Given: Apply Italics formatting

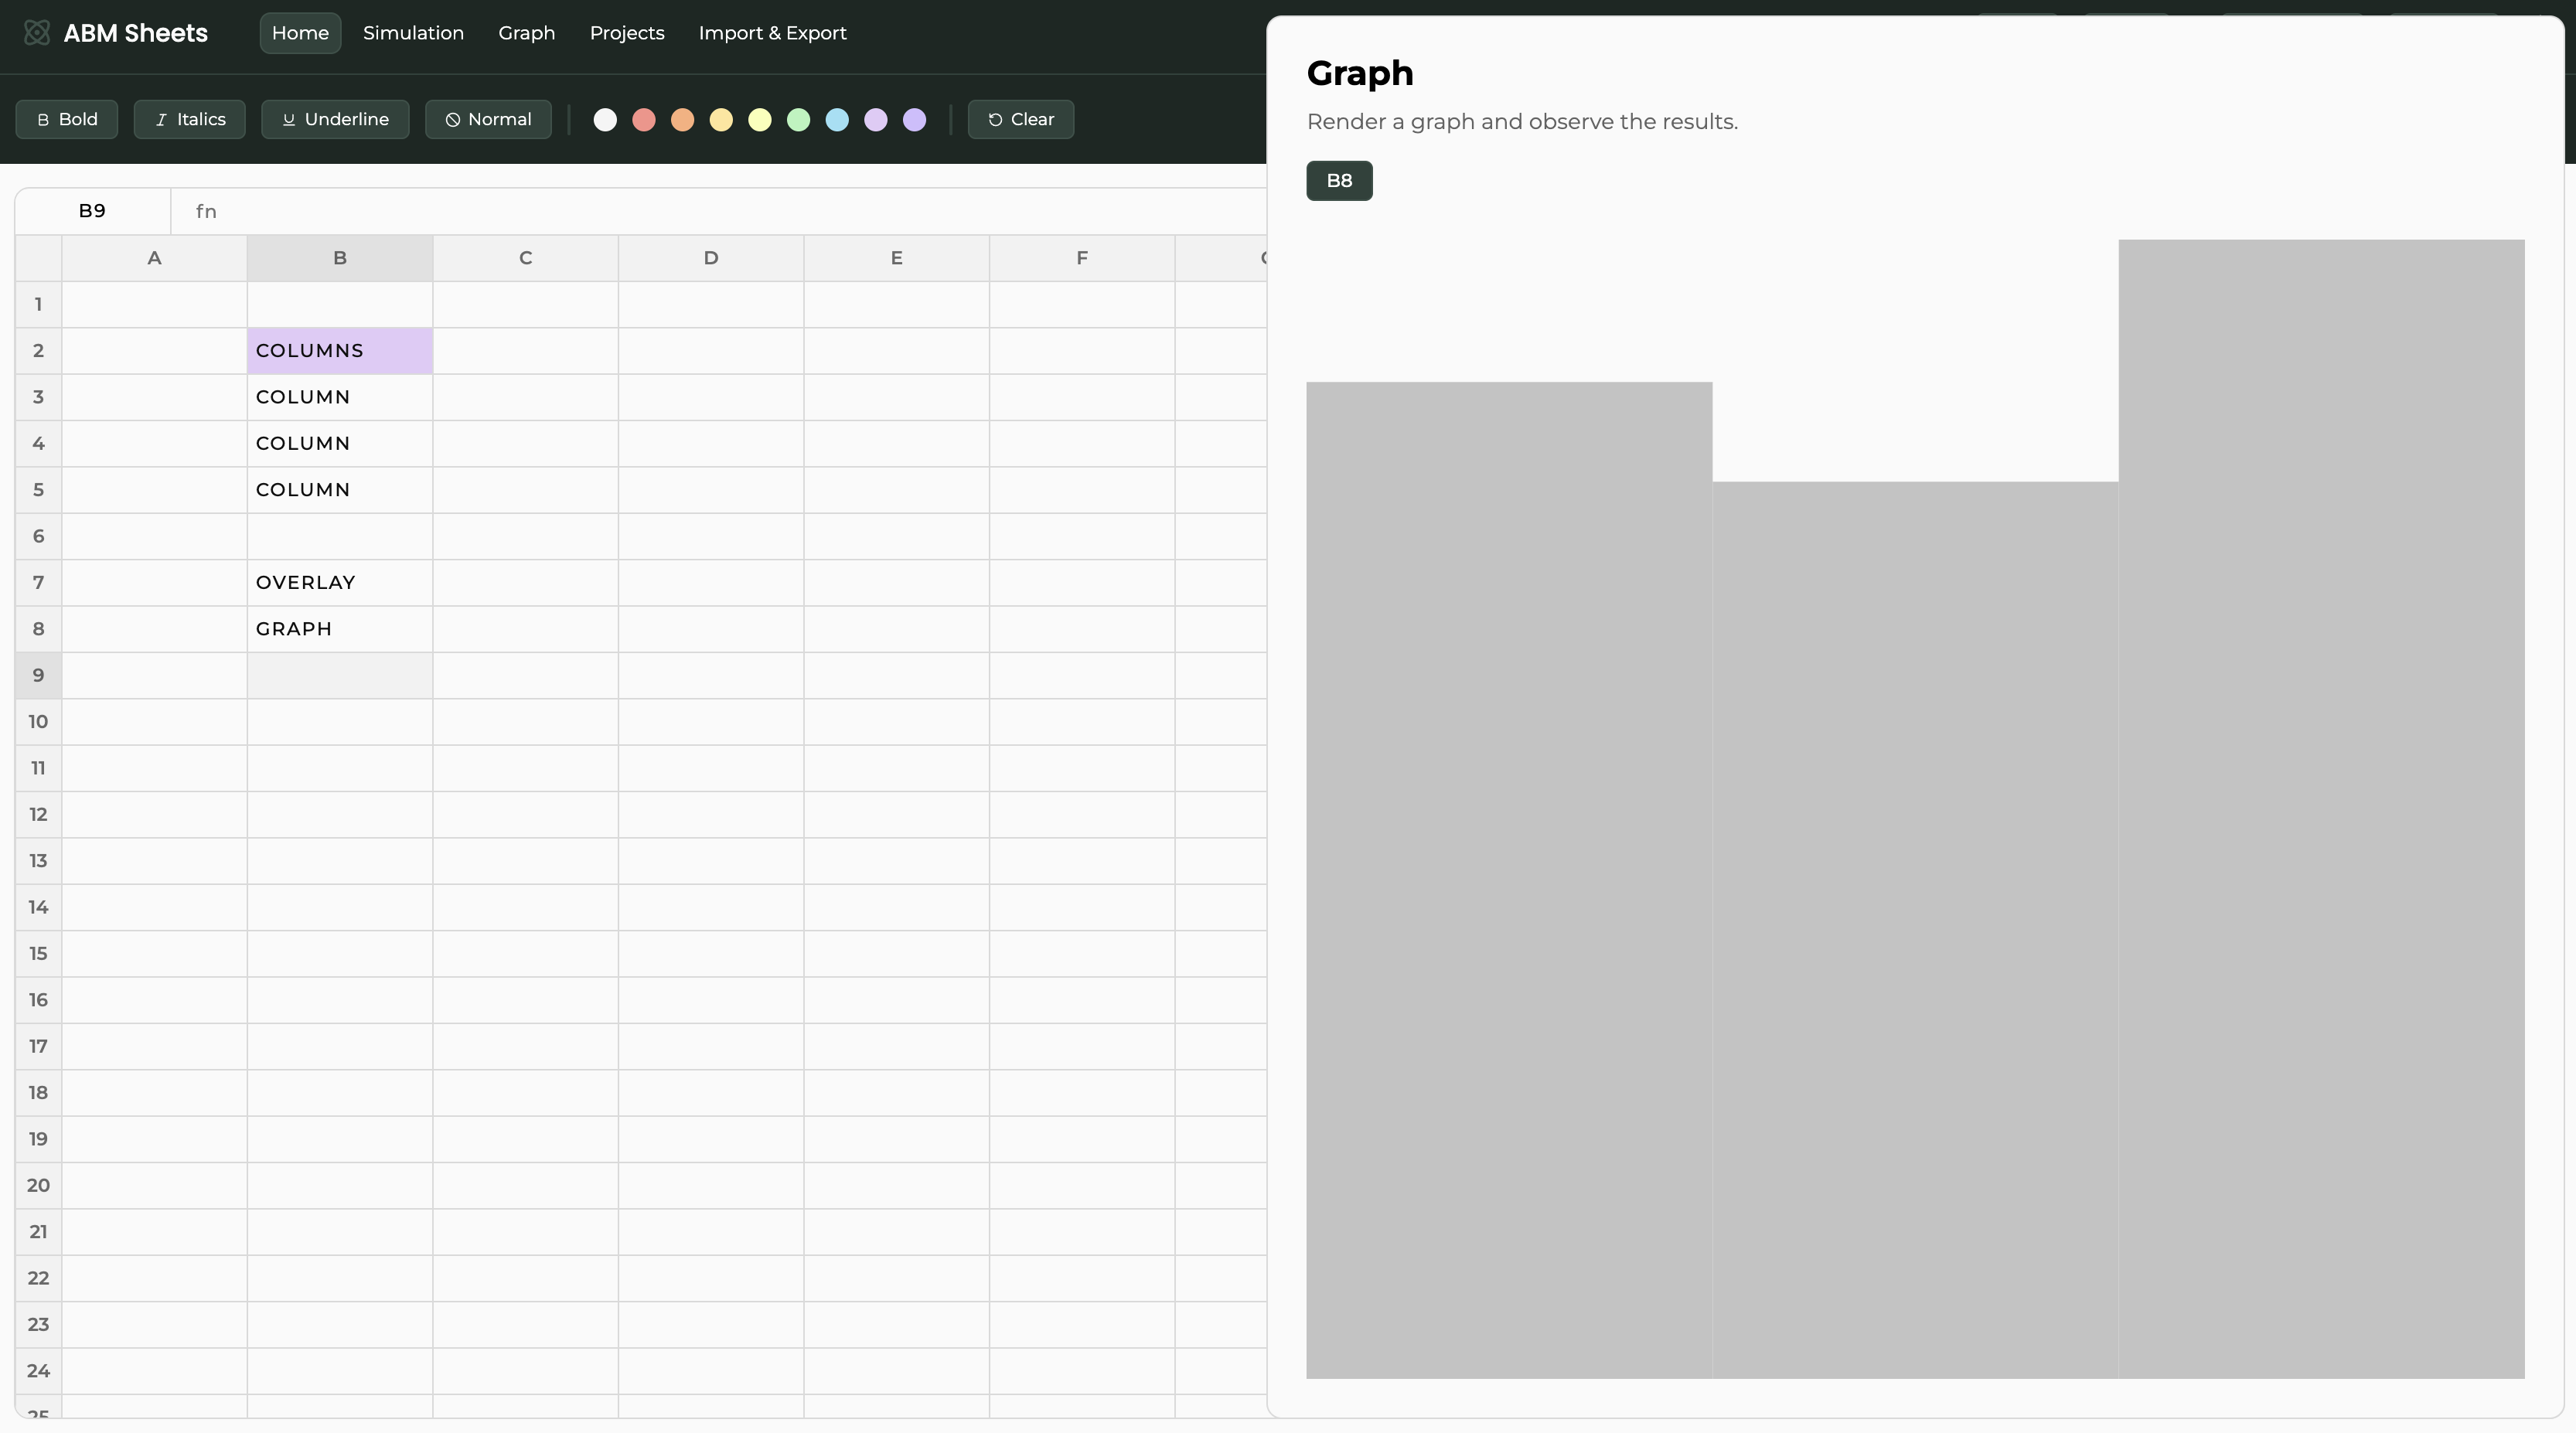Looking at the screenshot, I should pos(190,119).
